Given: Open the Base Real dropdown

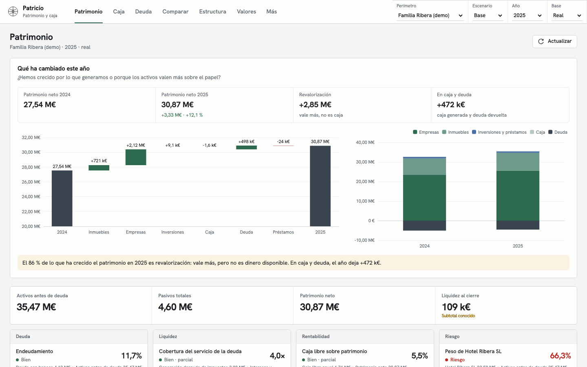Looking at the screenshot, I should [x=567, y=15].
